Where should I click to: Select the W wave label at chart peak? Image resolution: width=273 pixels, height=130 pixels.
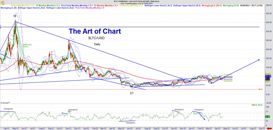pyautogui.click(x=15, y=16)
